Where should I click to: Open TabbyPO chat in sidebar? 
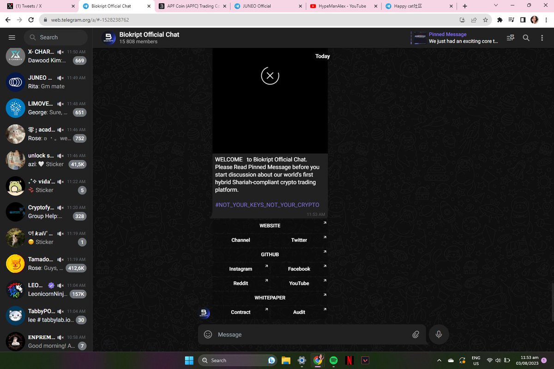coord(46,315)
